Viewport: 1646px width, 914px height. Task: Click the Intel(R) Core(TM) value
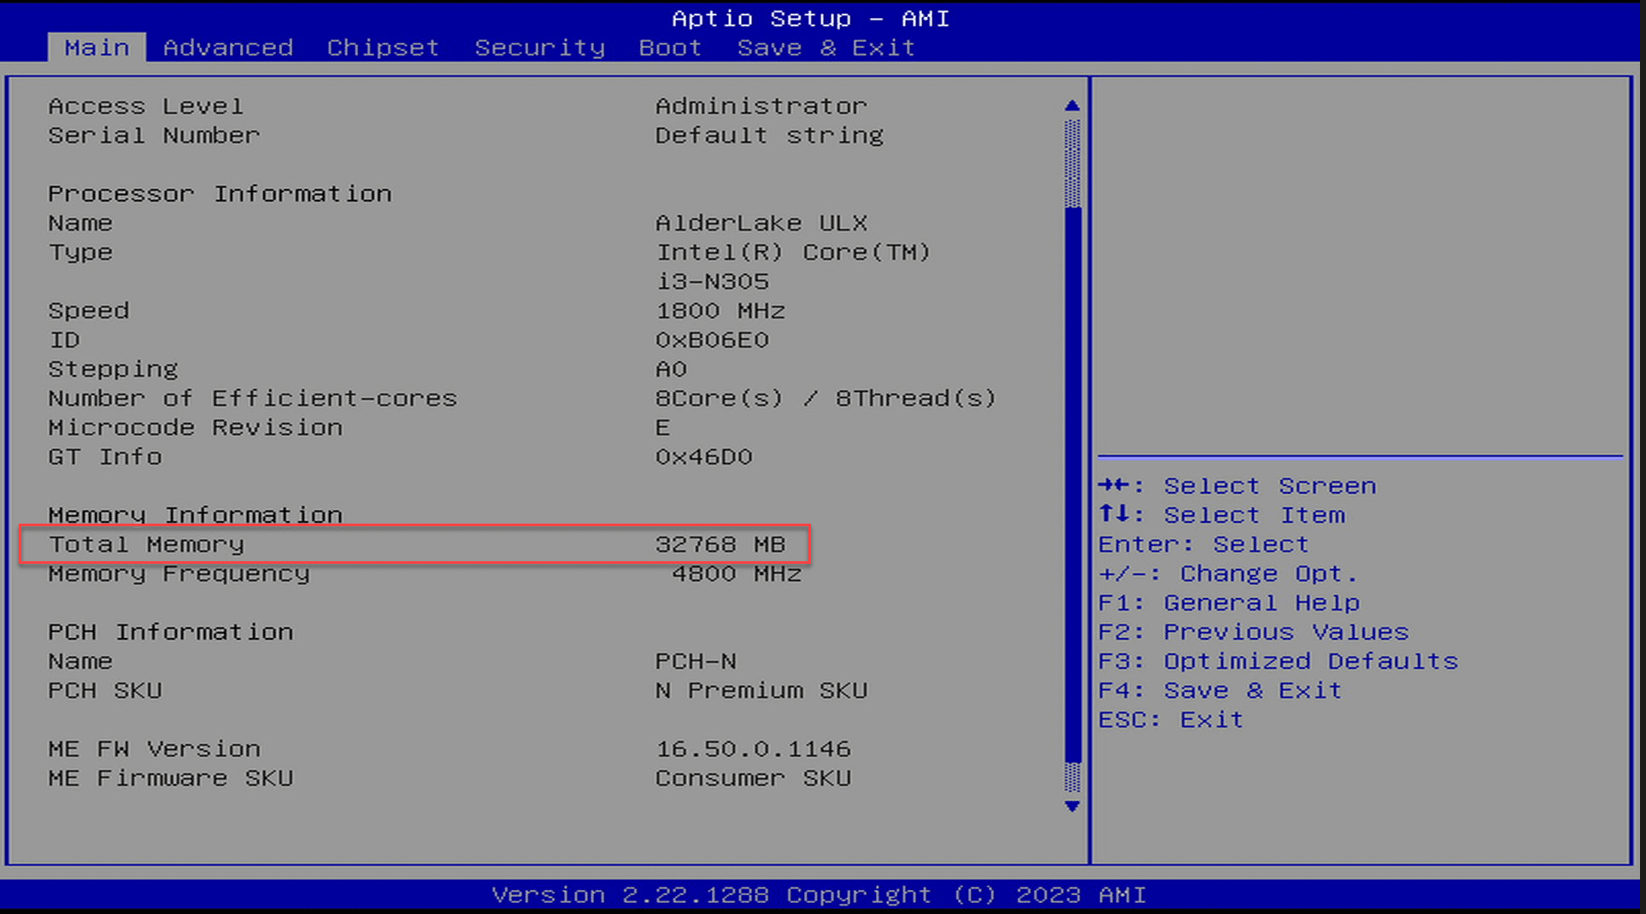click(x=793, y=253)
